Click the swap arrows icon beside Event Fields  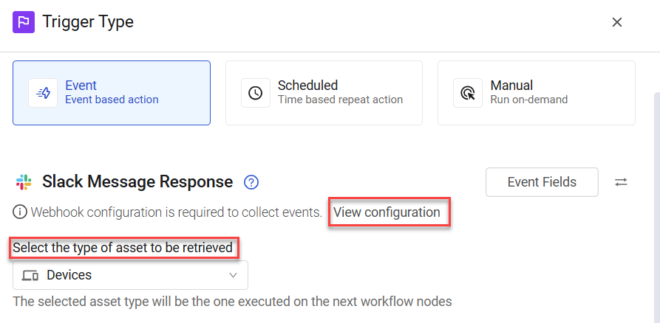(621, 182)
